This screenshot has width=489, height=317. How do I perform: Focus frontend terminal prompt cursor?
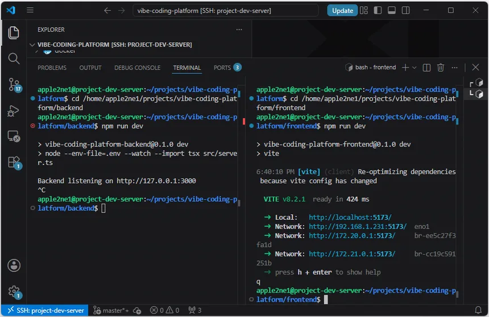click(x=326, y=299)
